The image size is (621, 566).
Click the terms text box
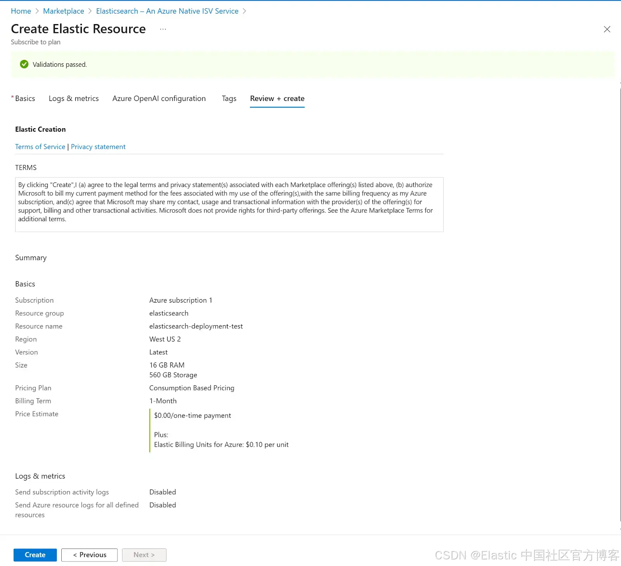pyautogui.click(x=229, y=204)
